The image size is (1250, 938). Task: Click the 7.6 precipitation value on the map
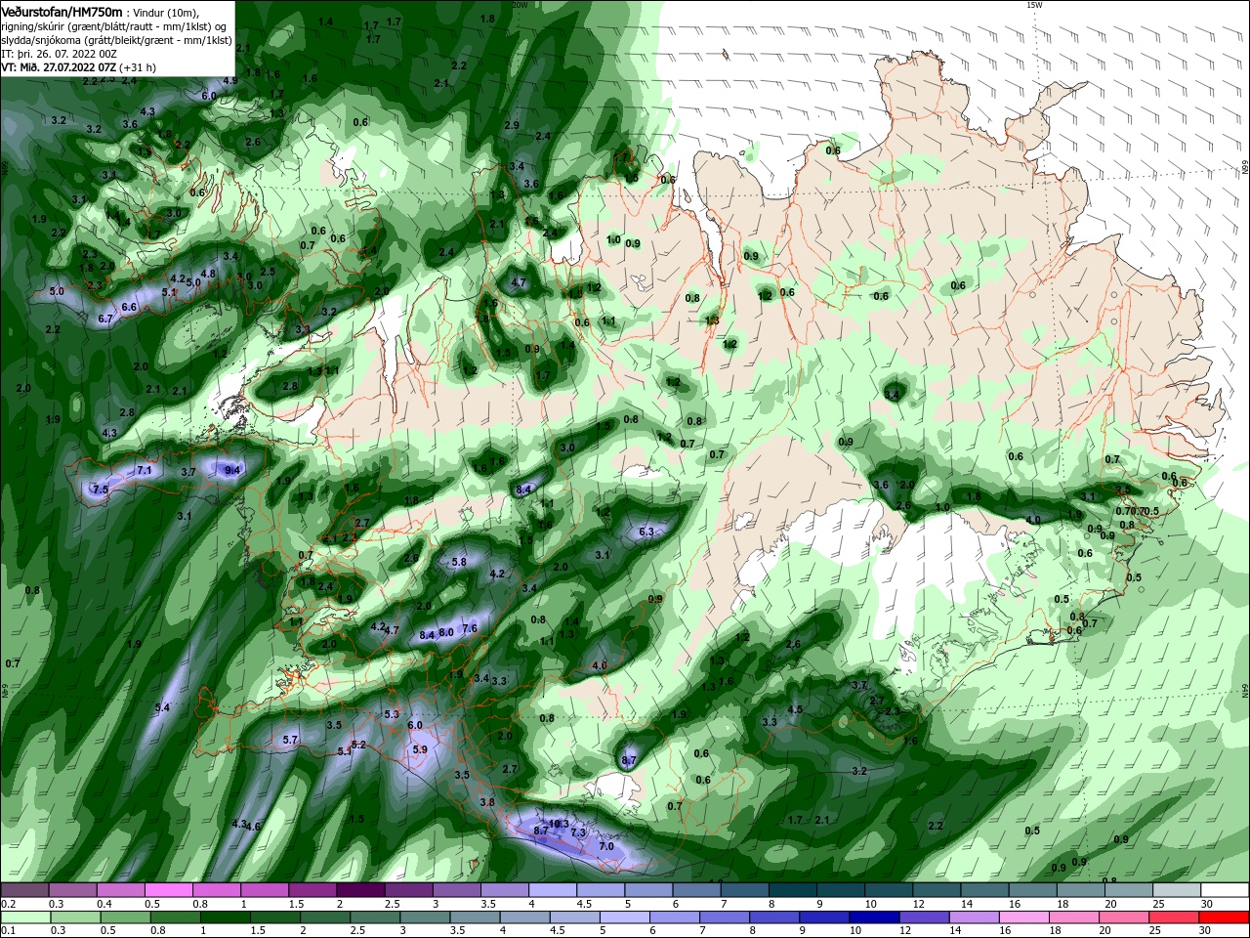[470, 628]
